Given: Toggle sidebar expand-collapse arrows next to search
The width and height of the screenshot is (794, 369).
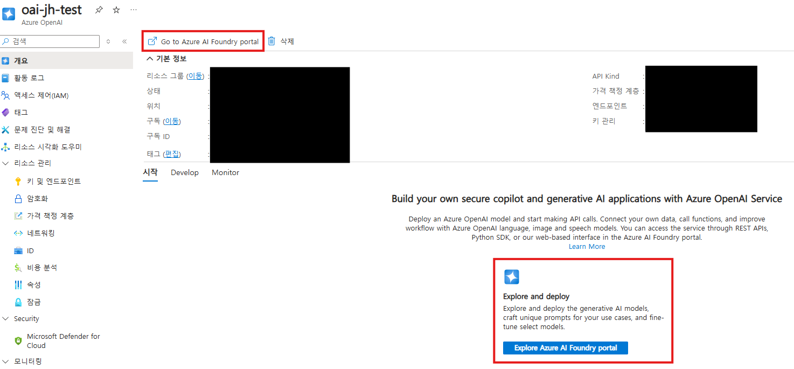Looking at the screenshot, I should (x=108, y=41).
